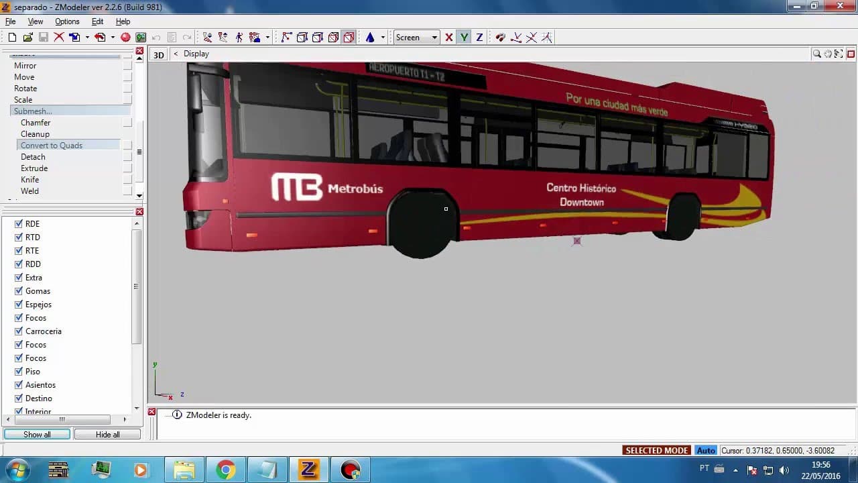Screen dimensions: 858x483
Task: Select the red cube Objects level icon
Action: (x=349, y=38)
